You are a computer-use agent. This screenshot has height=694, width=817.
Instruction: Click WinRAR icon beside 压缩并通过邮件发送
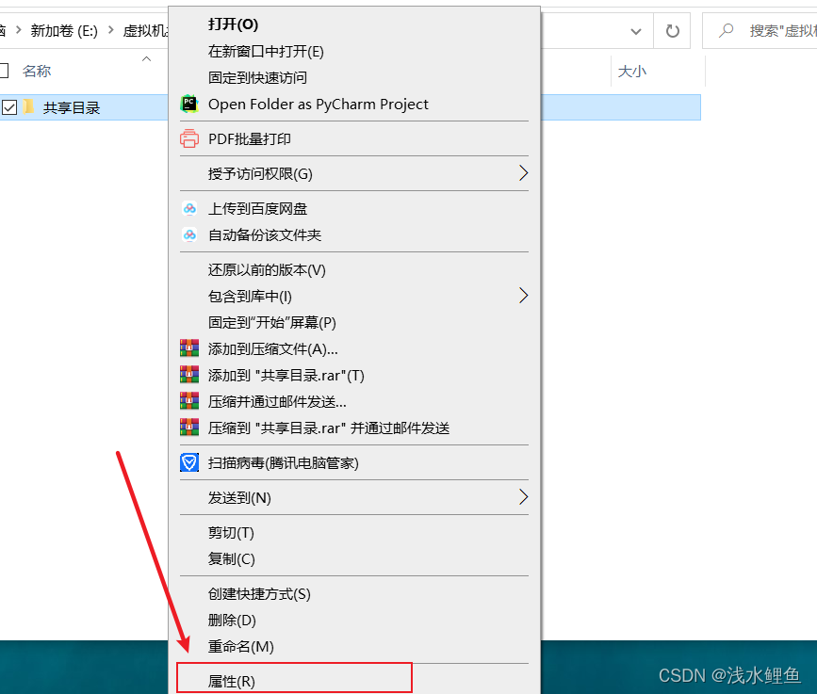189,401
